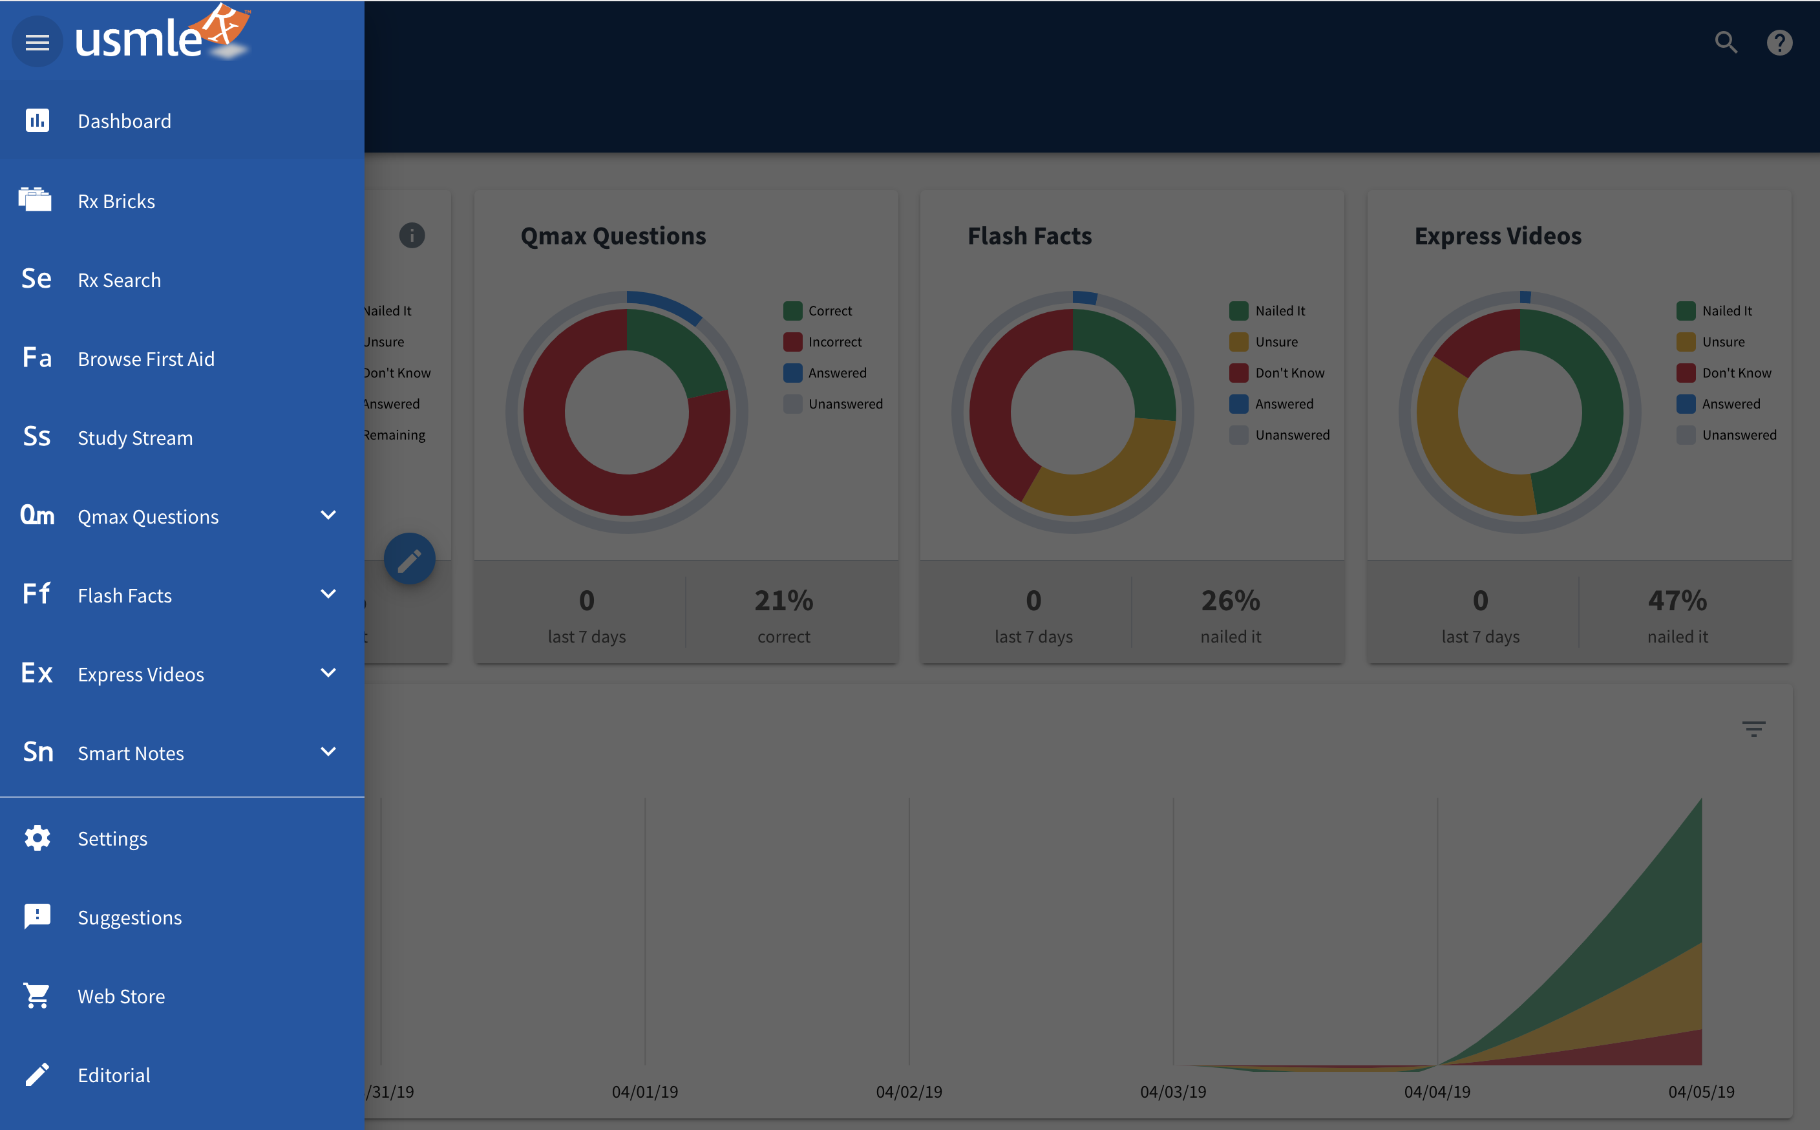The height and width of the screenshot is (1130, 1820).
Task: Expand the Smart Notes submenu chevron
Action: pos(328,752)
